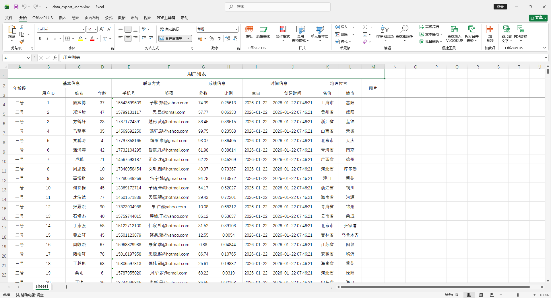Screen dimensions: 551x298
Task: Toggle italic formatting
Action: pos(47,38)
